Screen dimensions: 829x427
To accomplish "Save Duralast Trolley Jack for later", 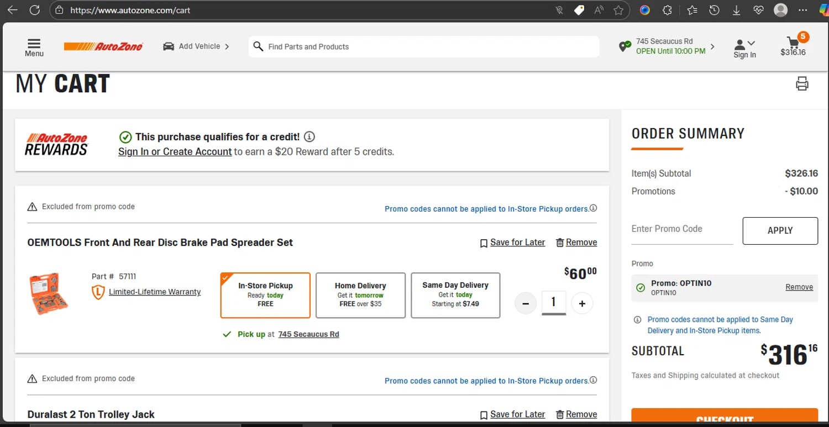I will [x=512, y=414].
